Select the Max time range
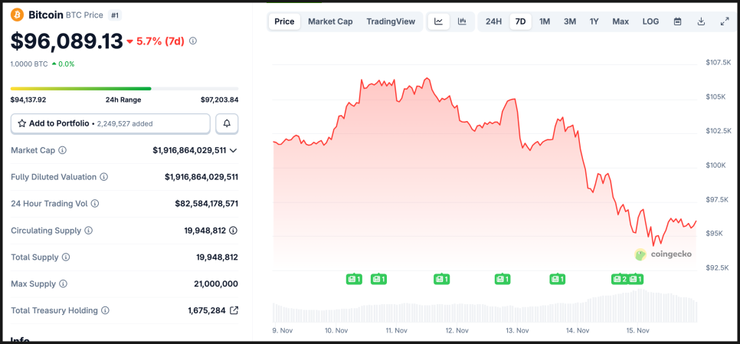The image size is (740, 344). [620, 21]
